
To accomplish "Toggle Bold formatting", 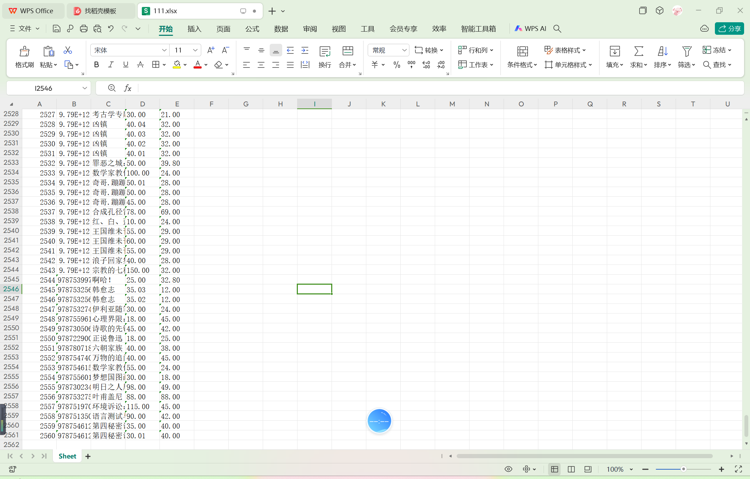I will click(x=96, y=65).
